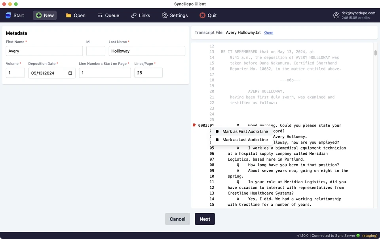Viewport: 380px width, 239px height.
Task: Click the Metadata panel heading
Action: tap(17, 33)
